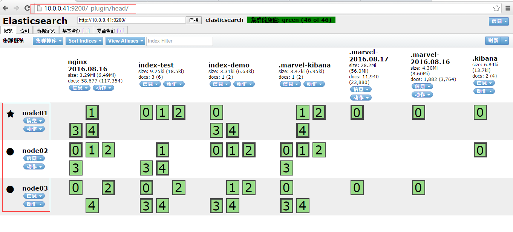Switch to the 索引 tab
The width and height of the screenshot is (513, 232).
pyautogui.click(x=25, y=31)
